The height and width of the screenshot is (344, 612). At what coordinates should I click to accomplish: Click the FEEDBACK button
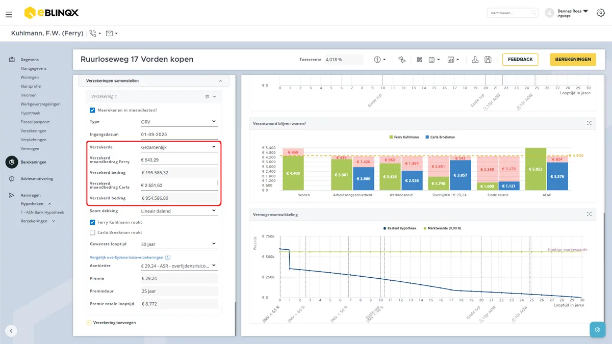tap(520, 60)
